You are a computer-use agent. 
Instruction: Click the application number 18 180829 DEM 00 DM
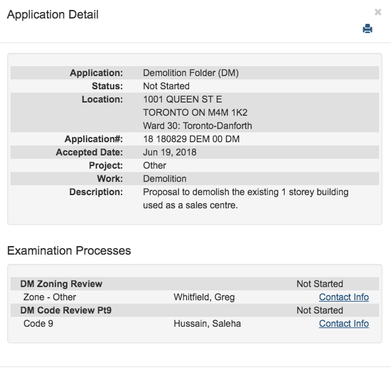coord(192,139)
